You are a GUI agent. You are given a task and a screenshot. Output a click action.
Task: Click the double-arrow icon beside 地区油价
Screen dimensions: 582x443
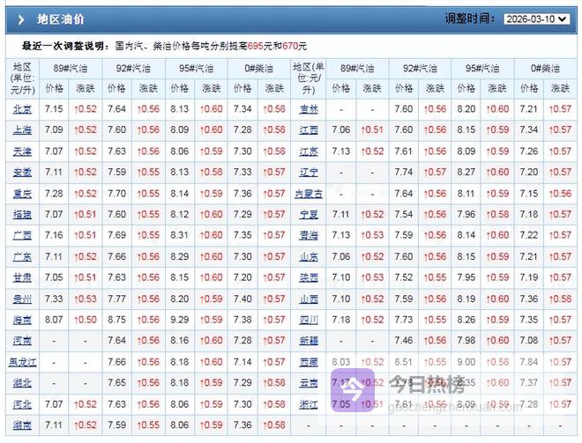click(x=20, y=18)
